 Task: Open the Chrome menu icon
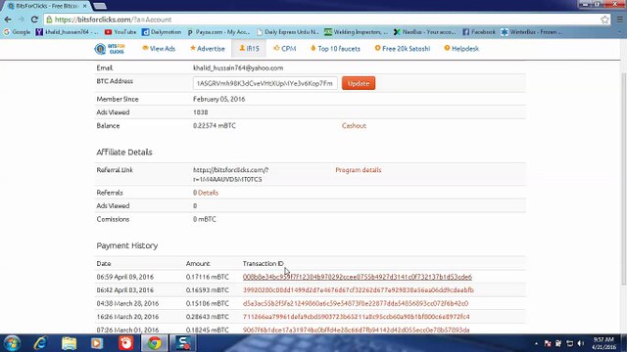620,20
